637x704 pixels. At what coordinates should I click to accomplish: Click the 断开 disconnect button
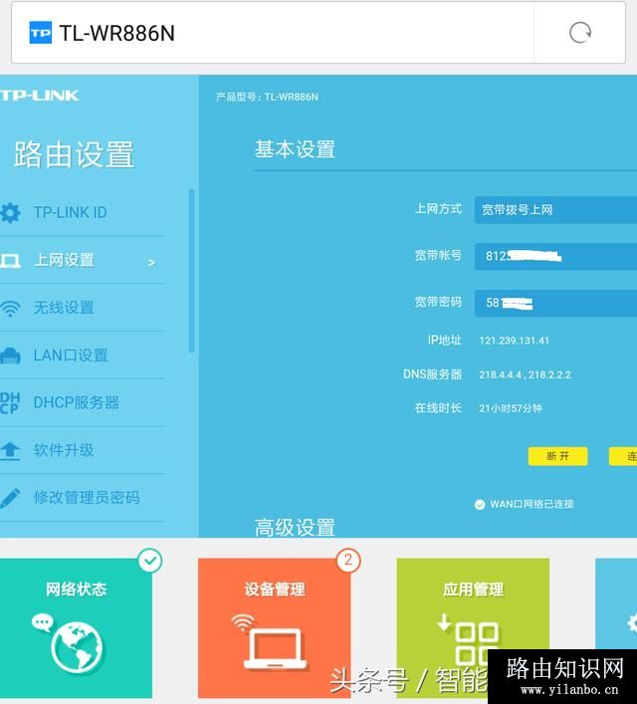pos(558,456)
